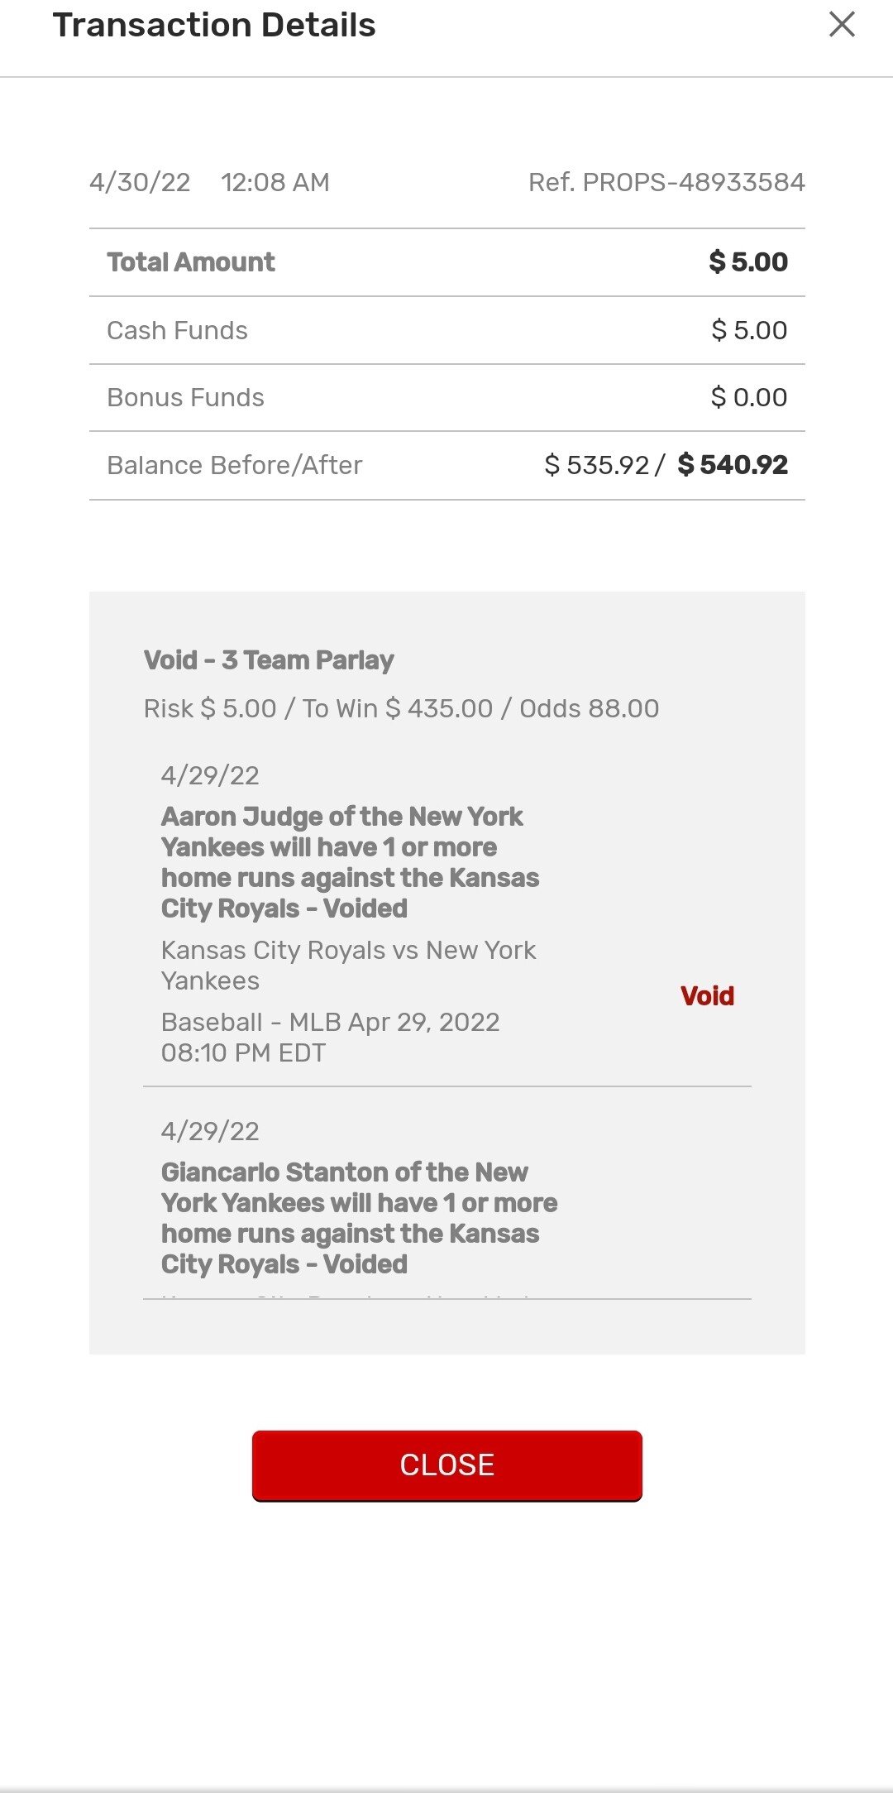Image resolution: width=893 pixels, height=1793 pixels.
Task: Click Kansas City Royals vs New York Yankees matchup
Action: pyautogui.click(x=348, y=965)
